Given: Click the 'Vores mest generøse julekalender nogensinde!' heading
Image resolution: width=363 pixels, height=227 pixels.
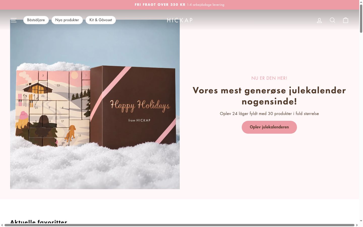Looking at the screenshot, I should coord(269,96).
